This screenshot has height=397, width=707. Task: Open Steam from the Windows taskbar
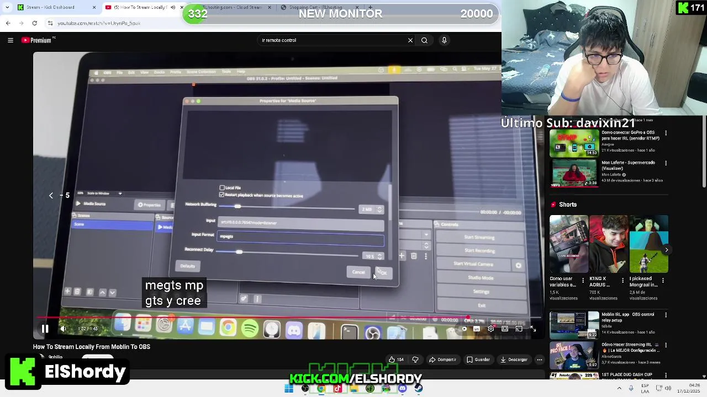coord(418,388)
